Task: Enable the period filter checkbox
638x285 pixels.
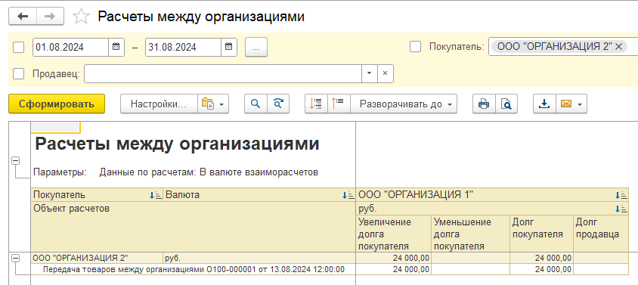Action: (19, 47)
